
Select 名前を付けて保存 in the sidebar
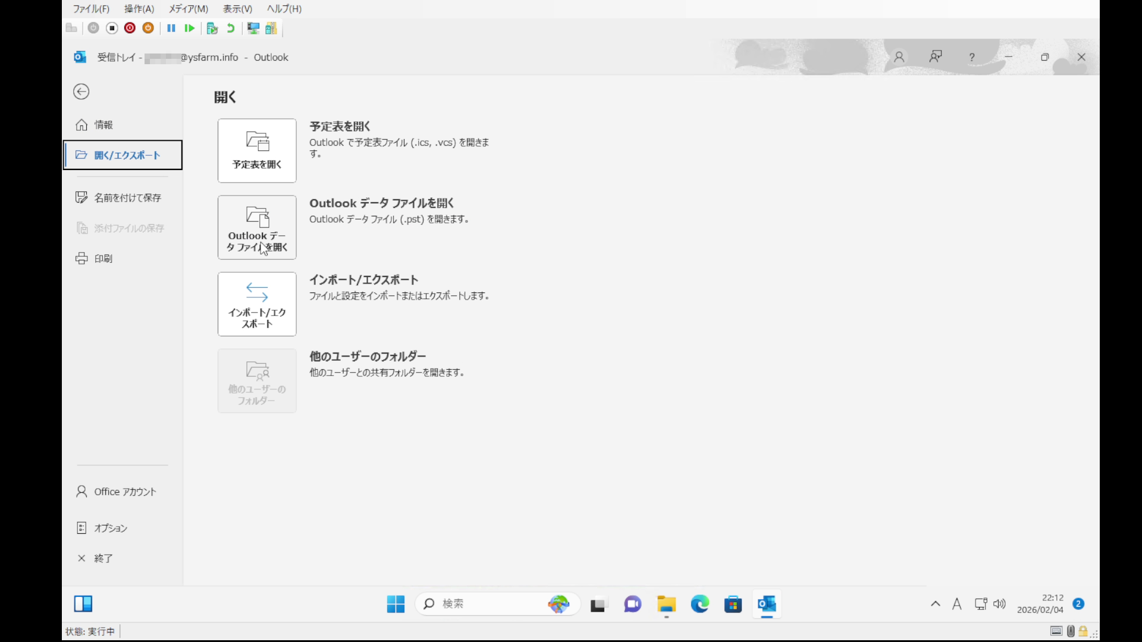pyautogui.click(x=127, y=197)
